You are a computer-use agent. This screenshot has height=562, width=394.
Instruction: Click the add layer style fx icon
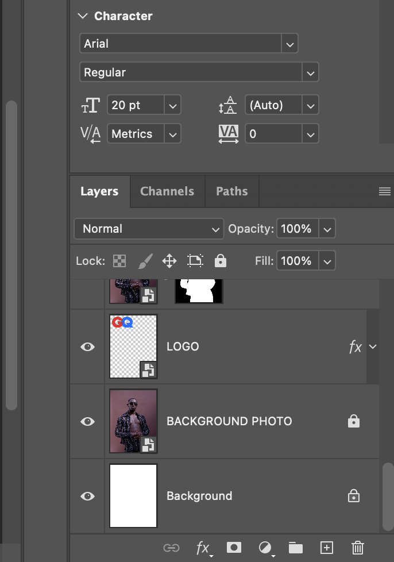203,548
